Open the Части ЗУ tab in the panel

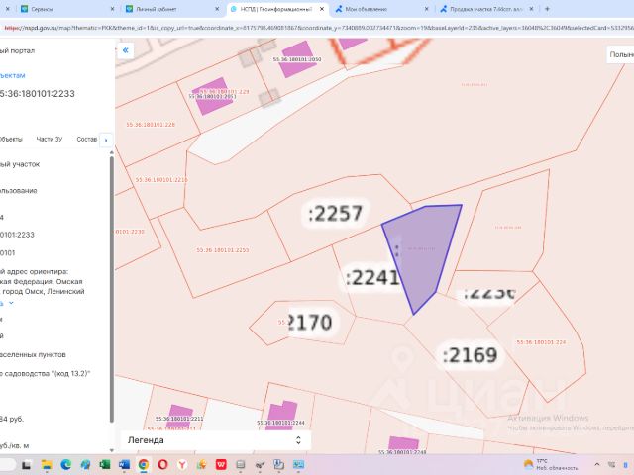50,139
